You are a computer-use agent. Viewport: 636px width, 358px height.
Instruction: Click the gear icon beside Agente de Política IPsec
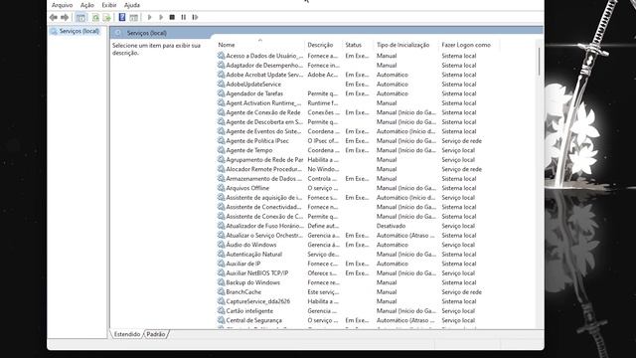221,141
